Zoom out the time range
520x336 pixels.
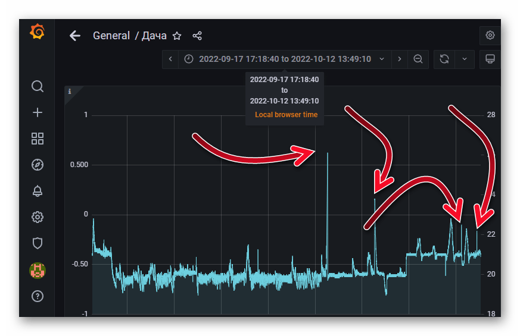coord(418,59)
